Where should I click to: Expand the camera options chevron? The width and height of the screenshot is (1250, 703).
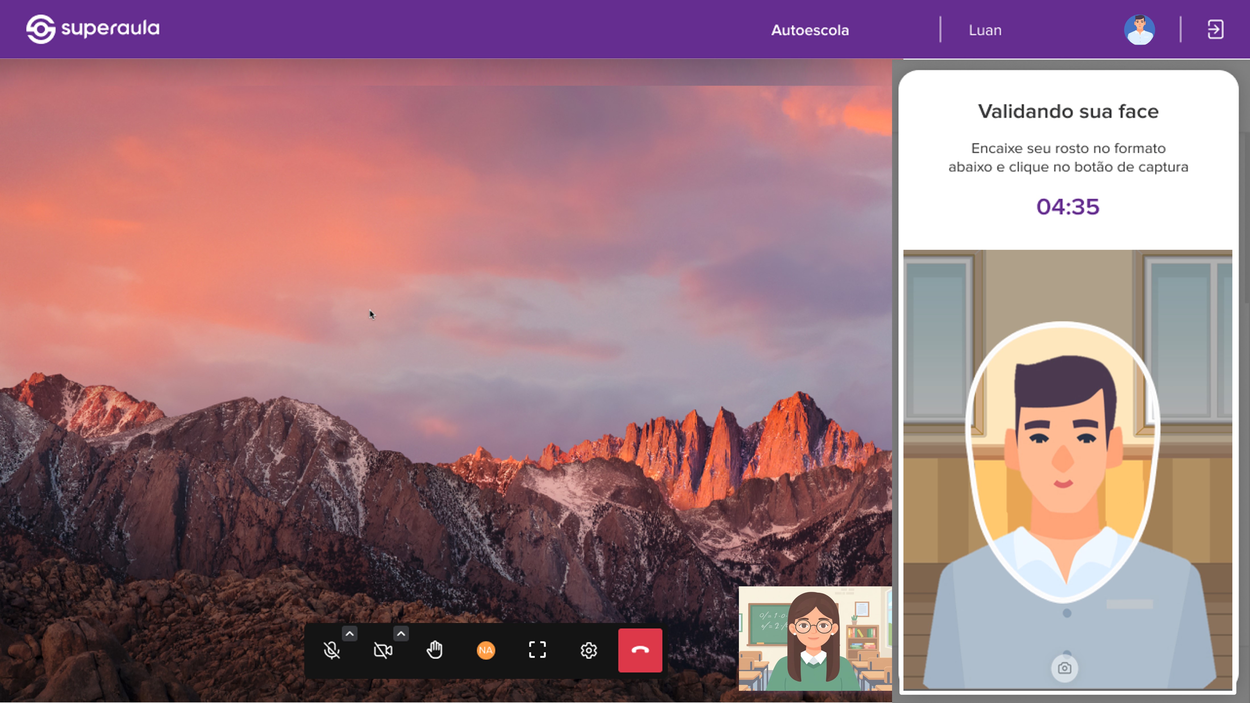[x=401, y=634]
